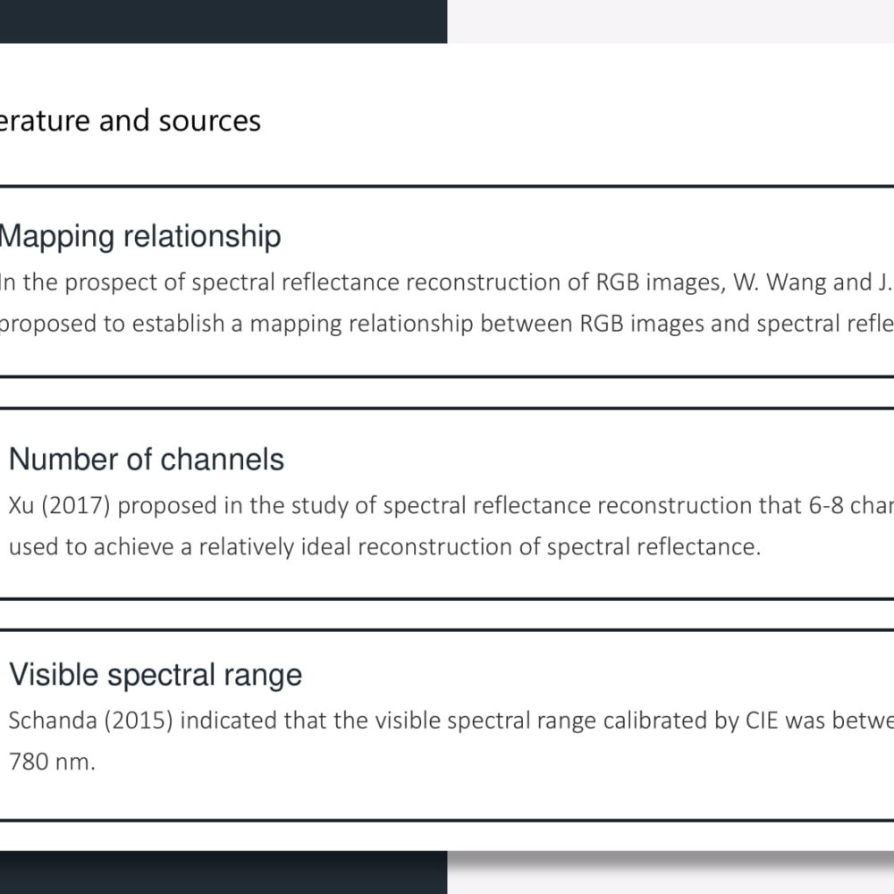This screenshot has height=894, width=894.
Task: Click the line starting 'In the prospect of spectral'
Action: click(x=447, y=283)
